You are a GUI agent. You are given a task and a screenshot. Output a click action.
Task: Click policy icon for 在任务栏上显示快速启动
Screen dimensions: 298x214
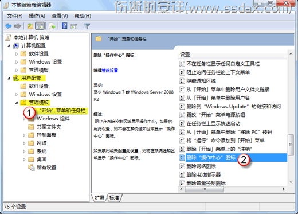182,123
